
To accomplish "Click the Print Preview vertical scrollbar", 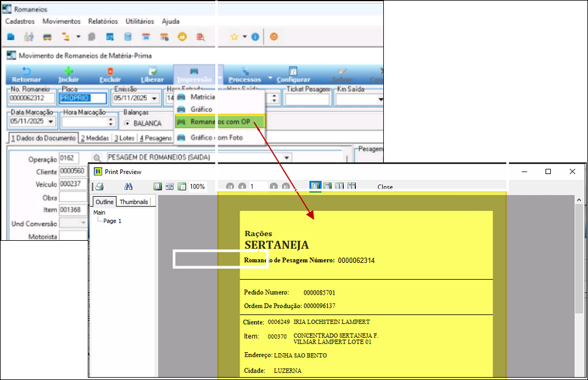I will tap(578, 261).
